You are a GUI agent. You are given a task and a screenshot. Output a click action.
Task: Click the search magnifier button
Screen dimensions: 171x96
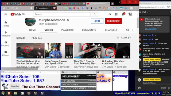tap(95, 14)
